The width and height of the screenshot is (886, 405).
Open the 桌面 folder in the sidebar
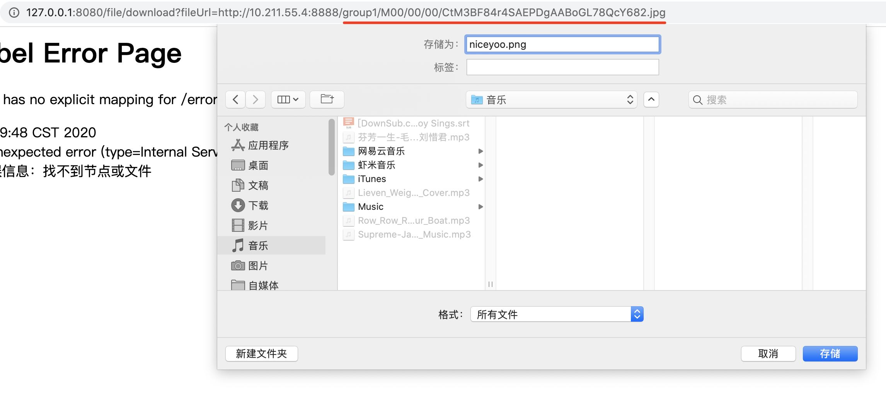coord(257,165)
